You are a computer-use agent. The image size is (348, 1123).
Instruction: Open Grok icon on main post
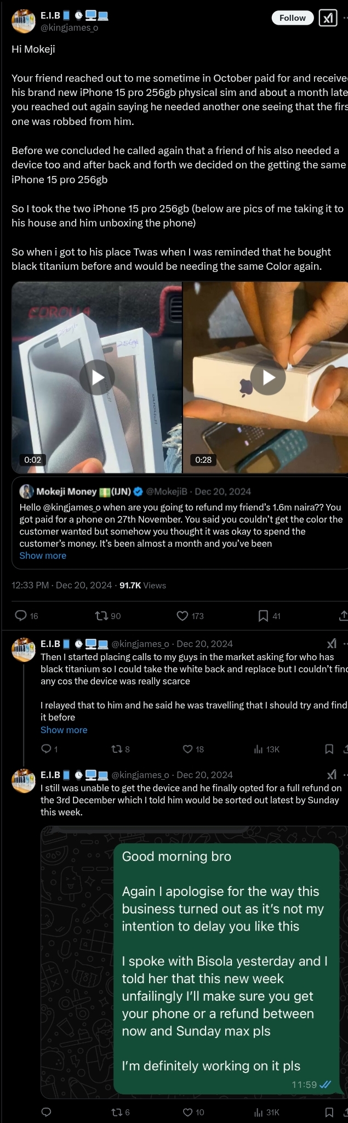coord(328,18)
